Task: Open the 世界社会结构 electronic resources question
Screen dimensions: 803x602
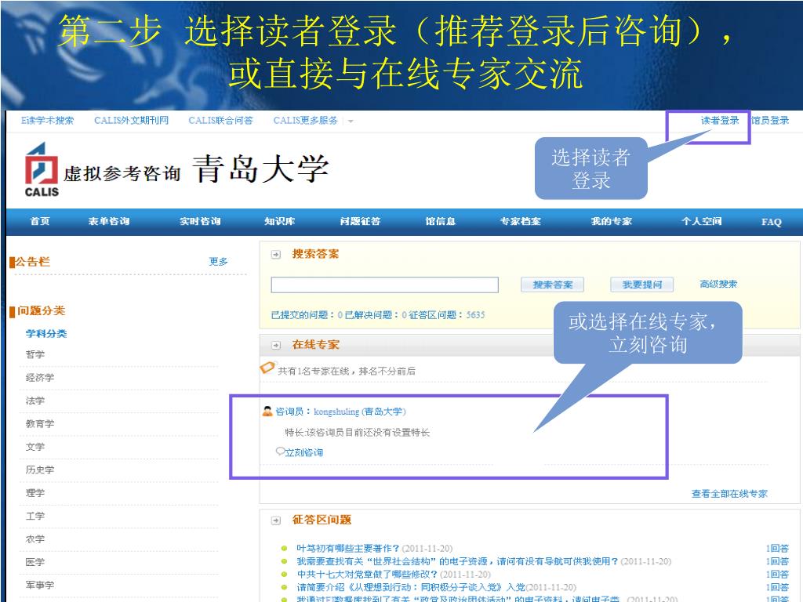Action: (457, 561)
